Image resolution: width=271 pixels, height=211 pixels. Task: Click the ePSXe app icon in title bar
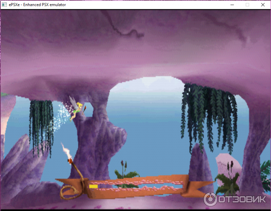[x=4, y=4]
